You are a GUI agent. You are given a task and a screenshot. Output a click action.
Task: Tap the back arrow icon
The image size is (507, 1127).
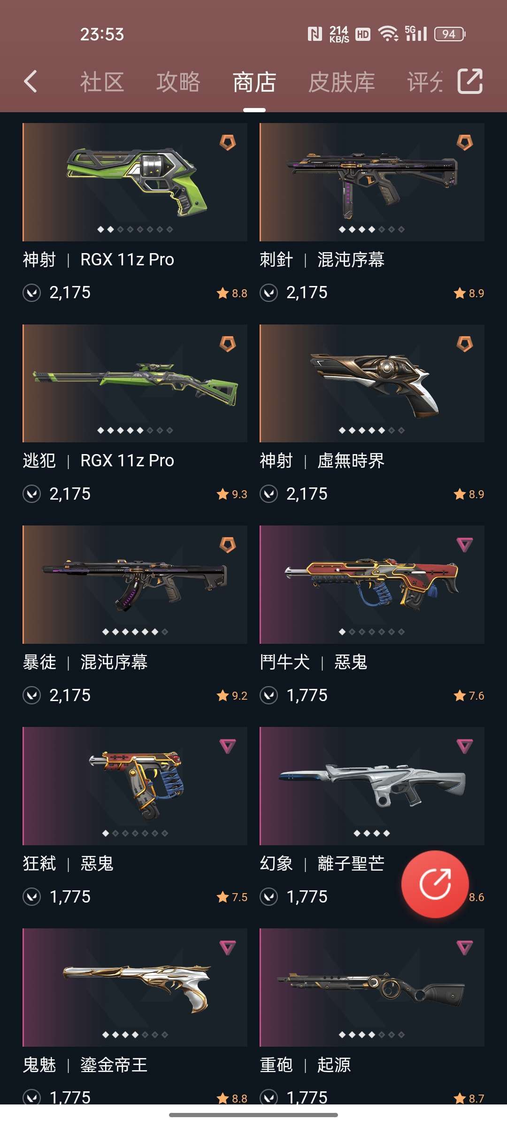pos(31,82)
